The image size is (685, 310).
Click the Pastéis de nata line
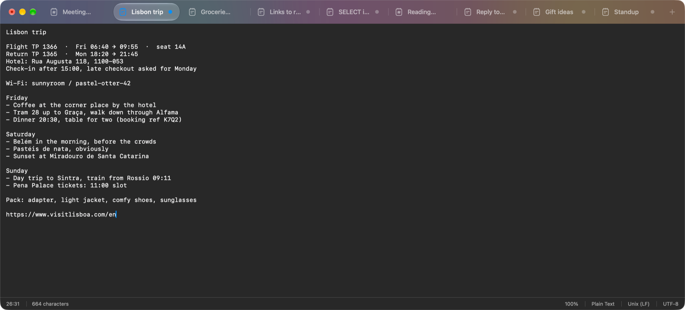[x=57, y=149]
